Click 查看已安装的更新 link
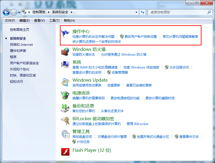 [x=139, y=85]
